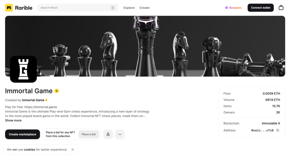The width and height of the screenshot is (287, 156).
Task: Click the Blockchain value Immutable X
Action: click(x=271, y=123)
